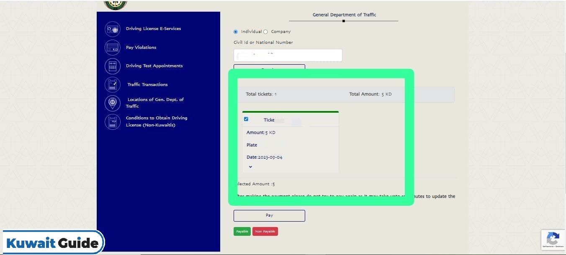This screenshot has height=255, width=566.
Task: Click the Pay button
Action: [x=269, y=215]
